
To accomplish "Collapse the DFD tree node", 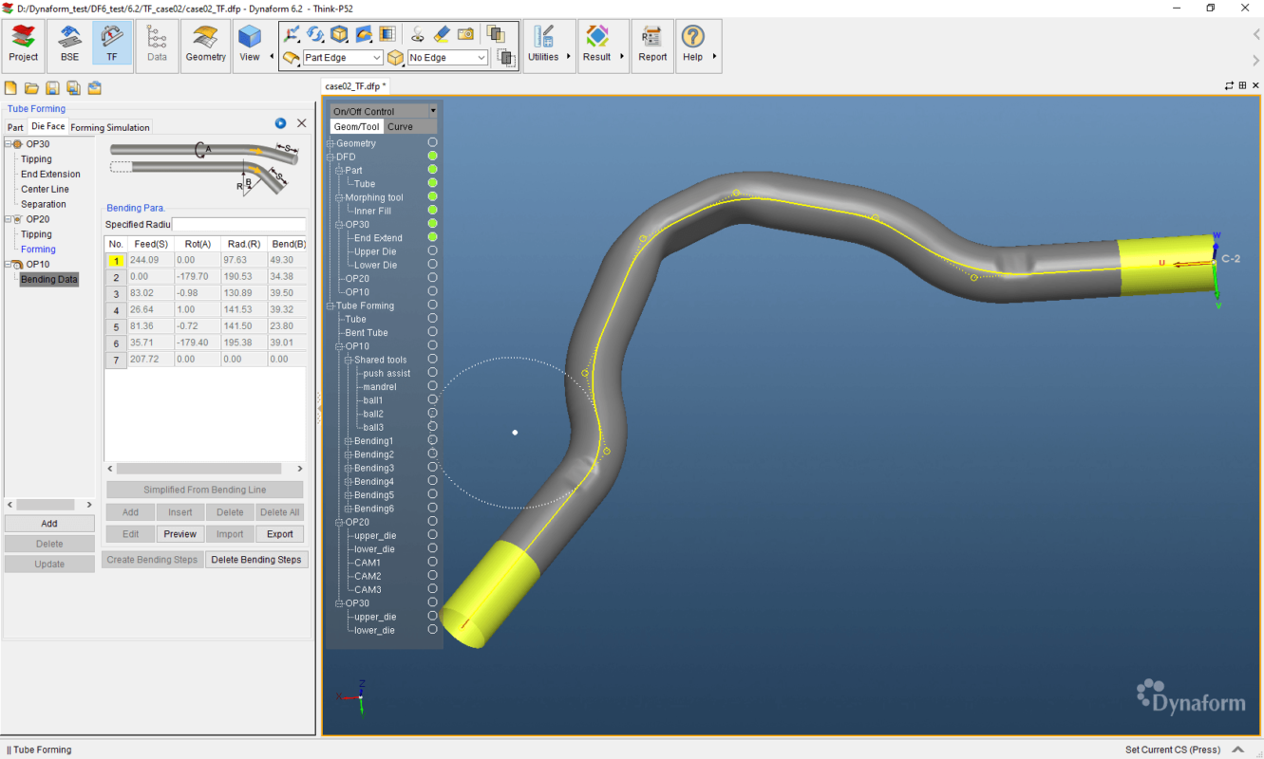I will [x=330, y=156].
